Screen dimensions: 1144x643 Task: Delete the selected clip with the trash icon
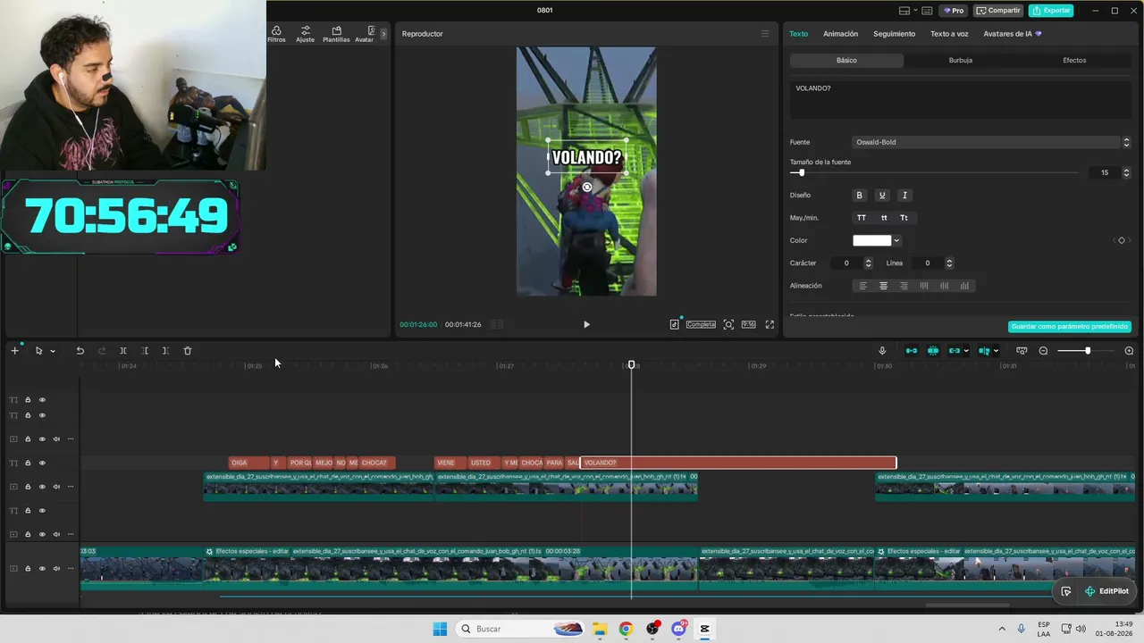(188, 351)
